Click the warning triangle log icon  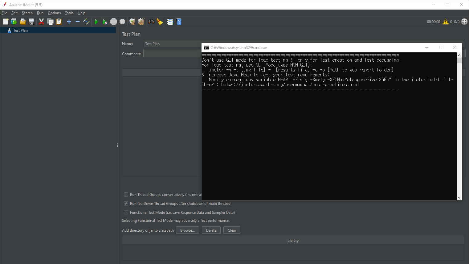point(446,22)
